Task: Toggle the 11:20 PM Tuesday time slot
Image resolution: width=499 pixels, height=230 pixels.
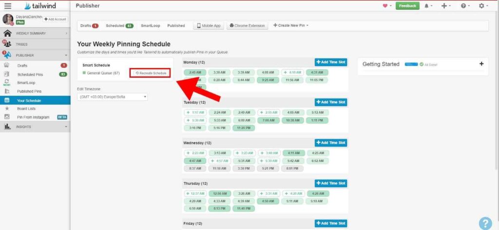Action: pos(244,128)
